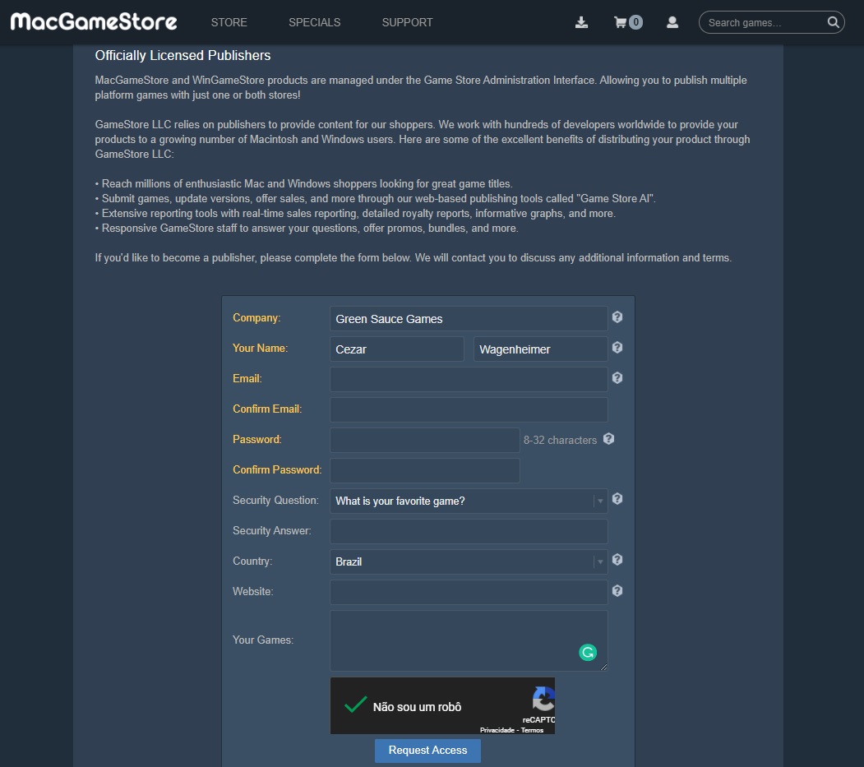Screen dimensions: 864x767
Task: Show password requirements help icon
Action: (609, 439)
